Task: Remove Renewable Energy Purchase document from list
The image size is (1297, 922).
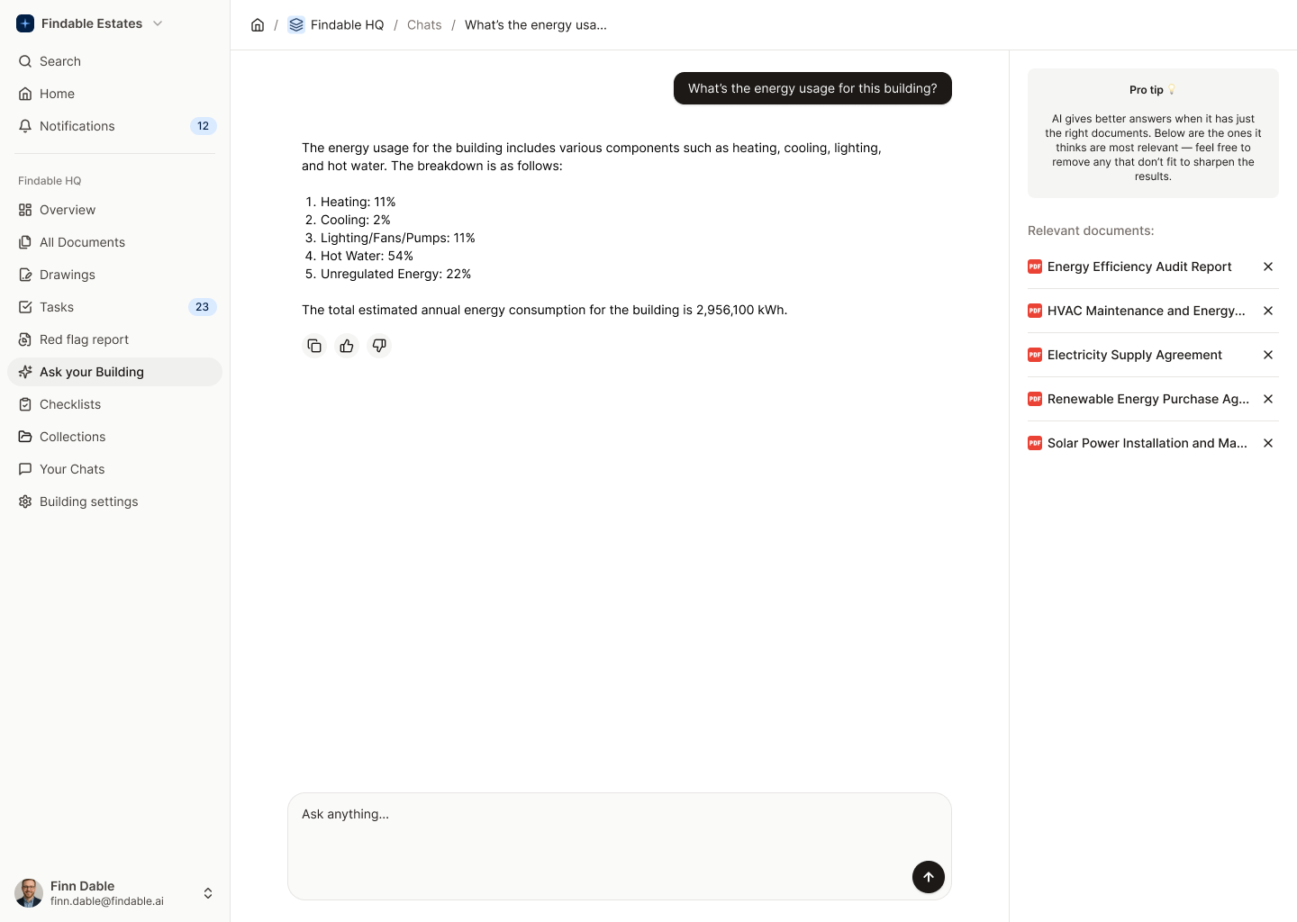Action: tap(1268, 399)
